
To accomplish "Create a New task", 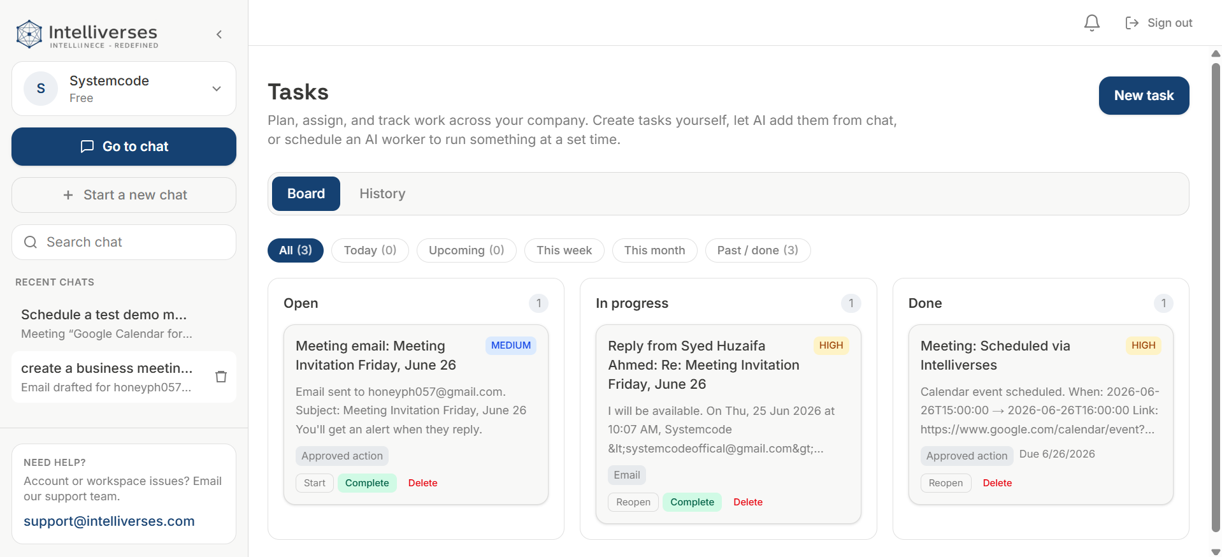I will tap(1144, 96).
